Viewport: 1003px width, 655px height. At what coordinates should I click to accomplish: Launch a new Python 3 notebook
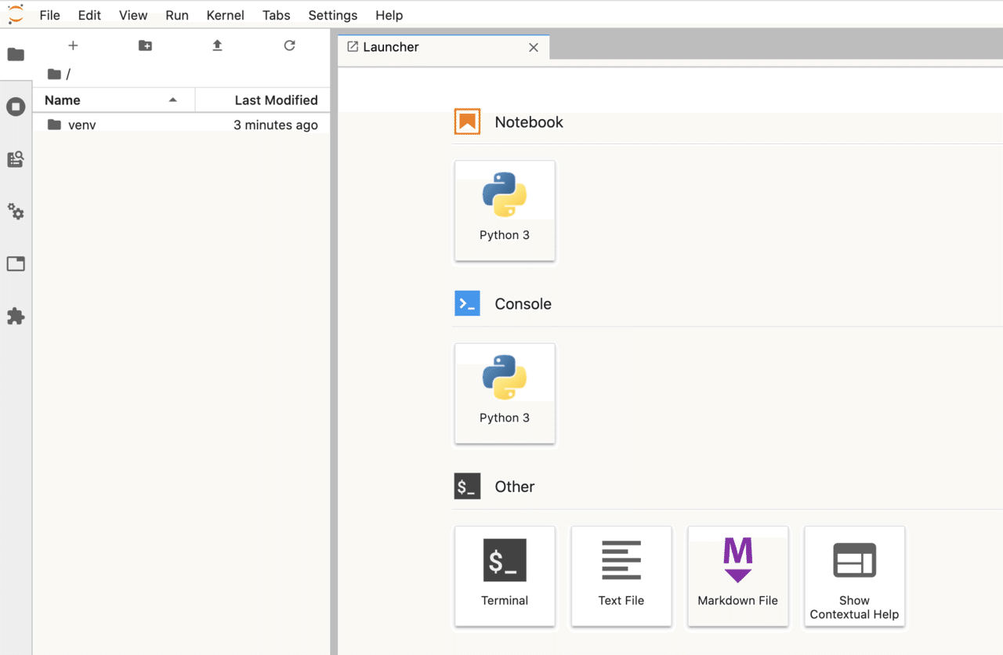505,211
